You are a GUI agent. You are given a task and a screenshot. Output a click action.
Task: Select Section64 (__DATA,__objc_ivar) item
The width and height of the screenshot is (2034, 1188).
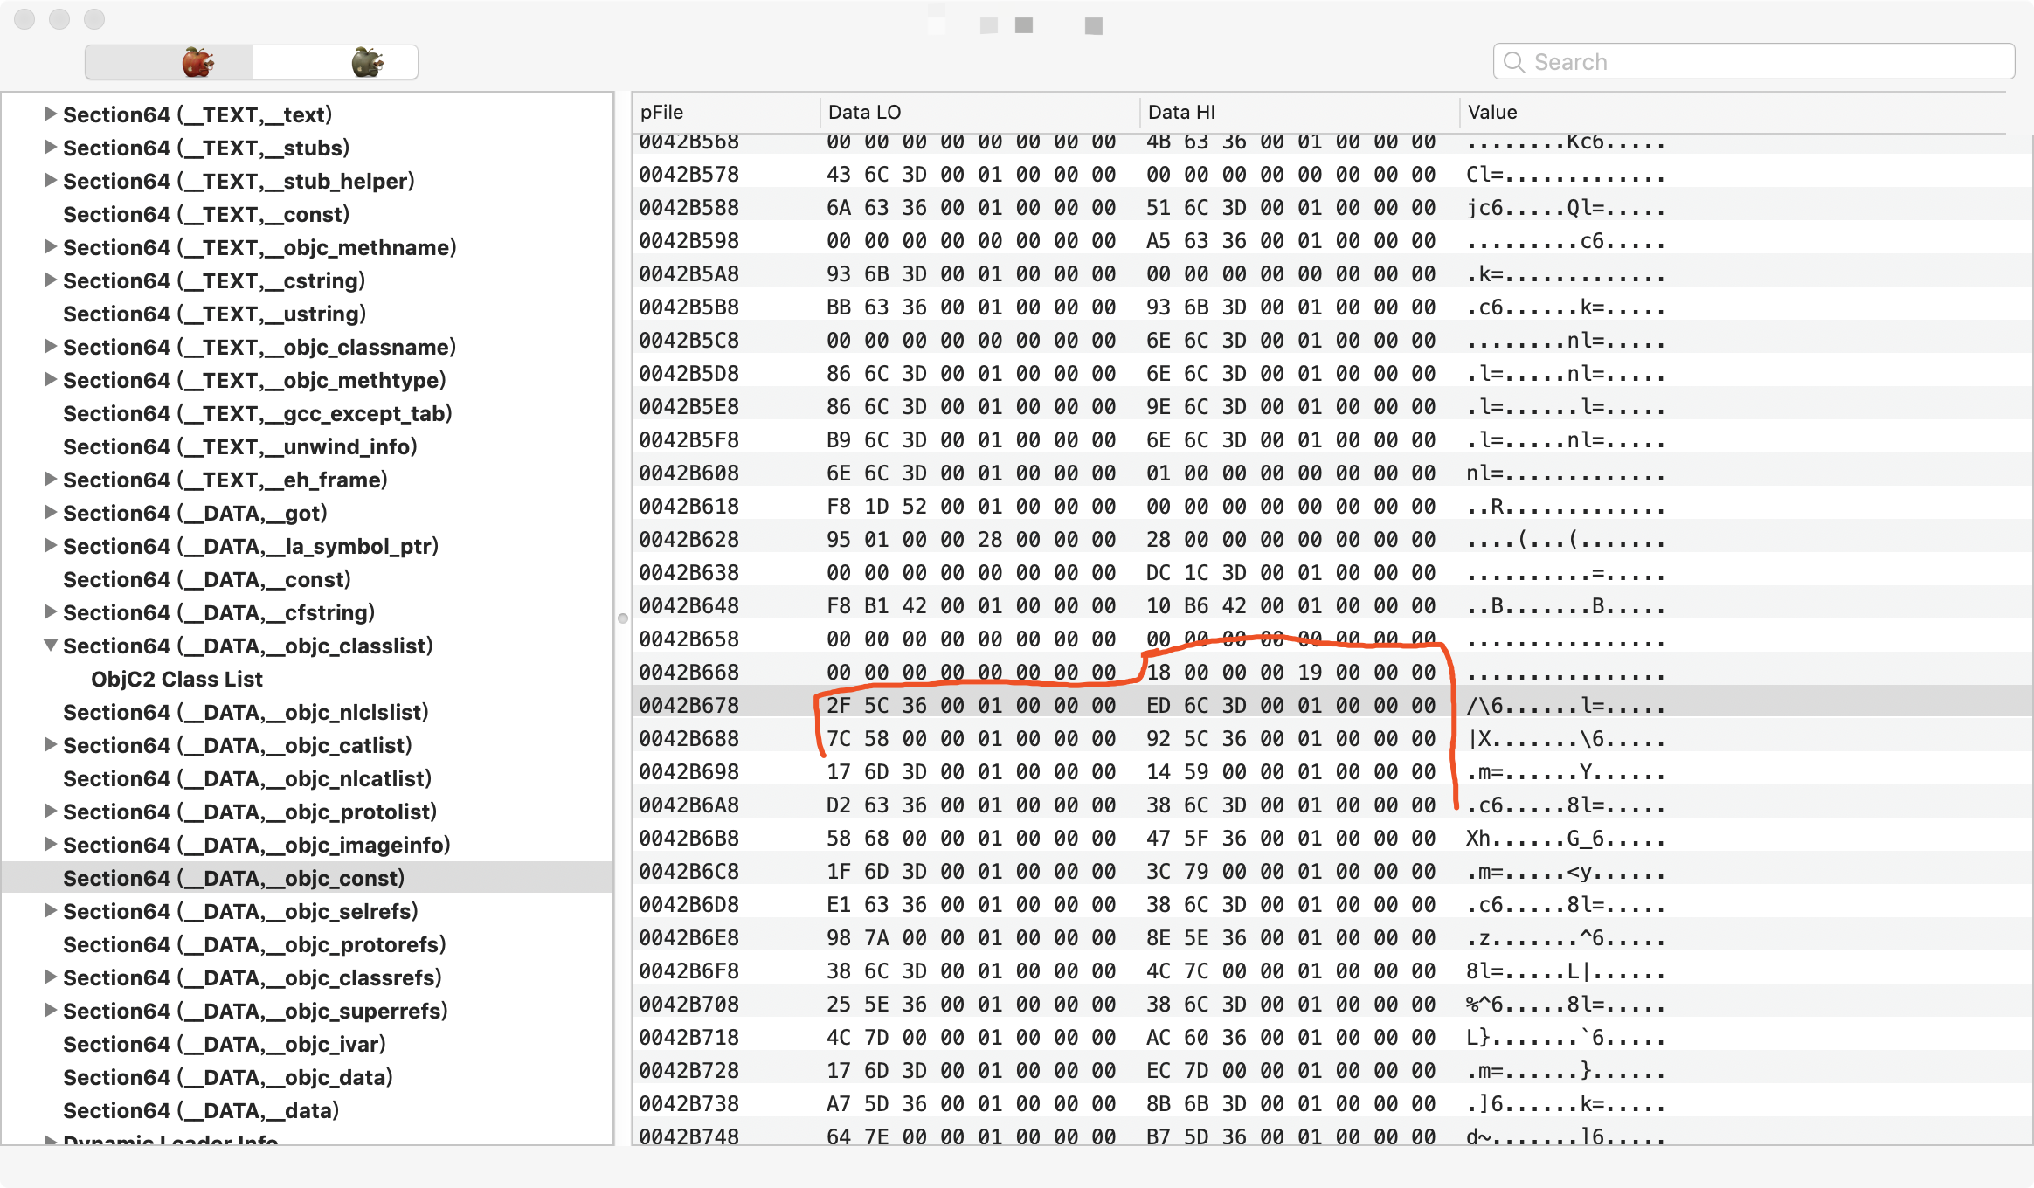point(224,1044)
